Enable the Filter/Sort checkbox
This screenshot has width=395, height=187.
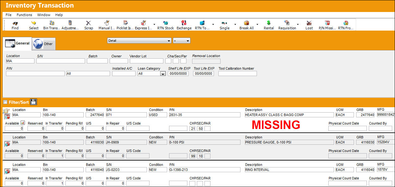pos(5,102)
